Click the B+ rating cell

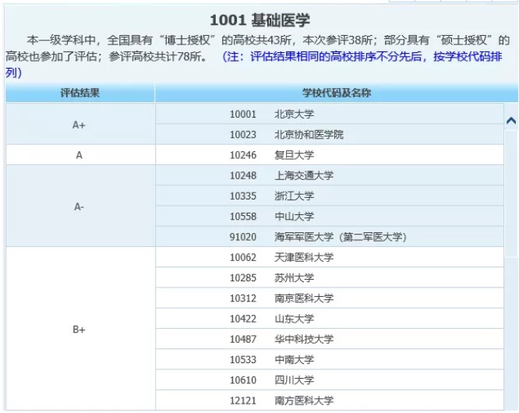tap(79, 329)
